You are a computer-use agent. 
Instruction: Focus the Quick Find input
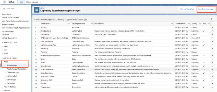(x=15, y=9)
